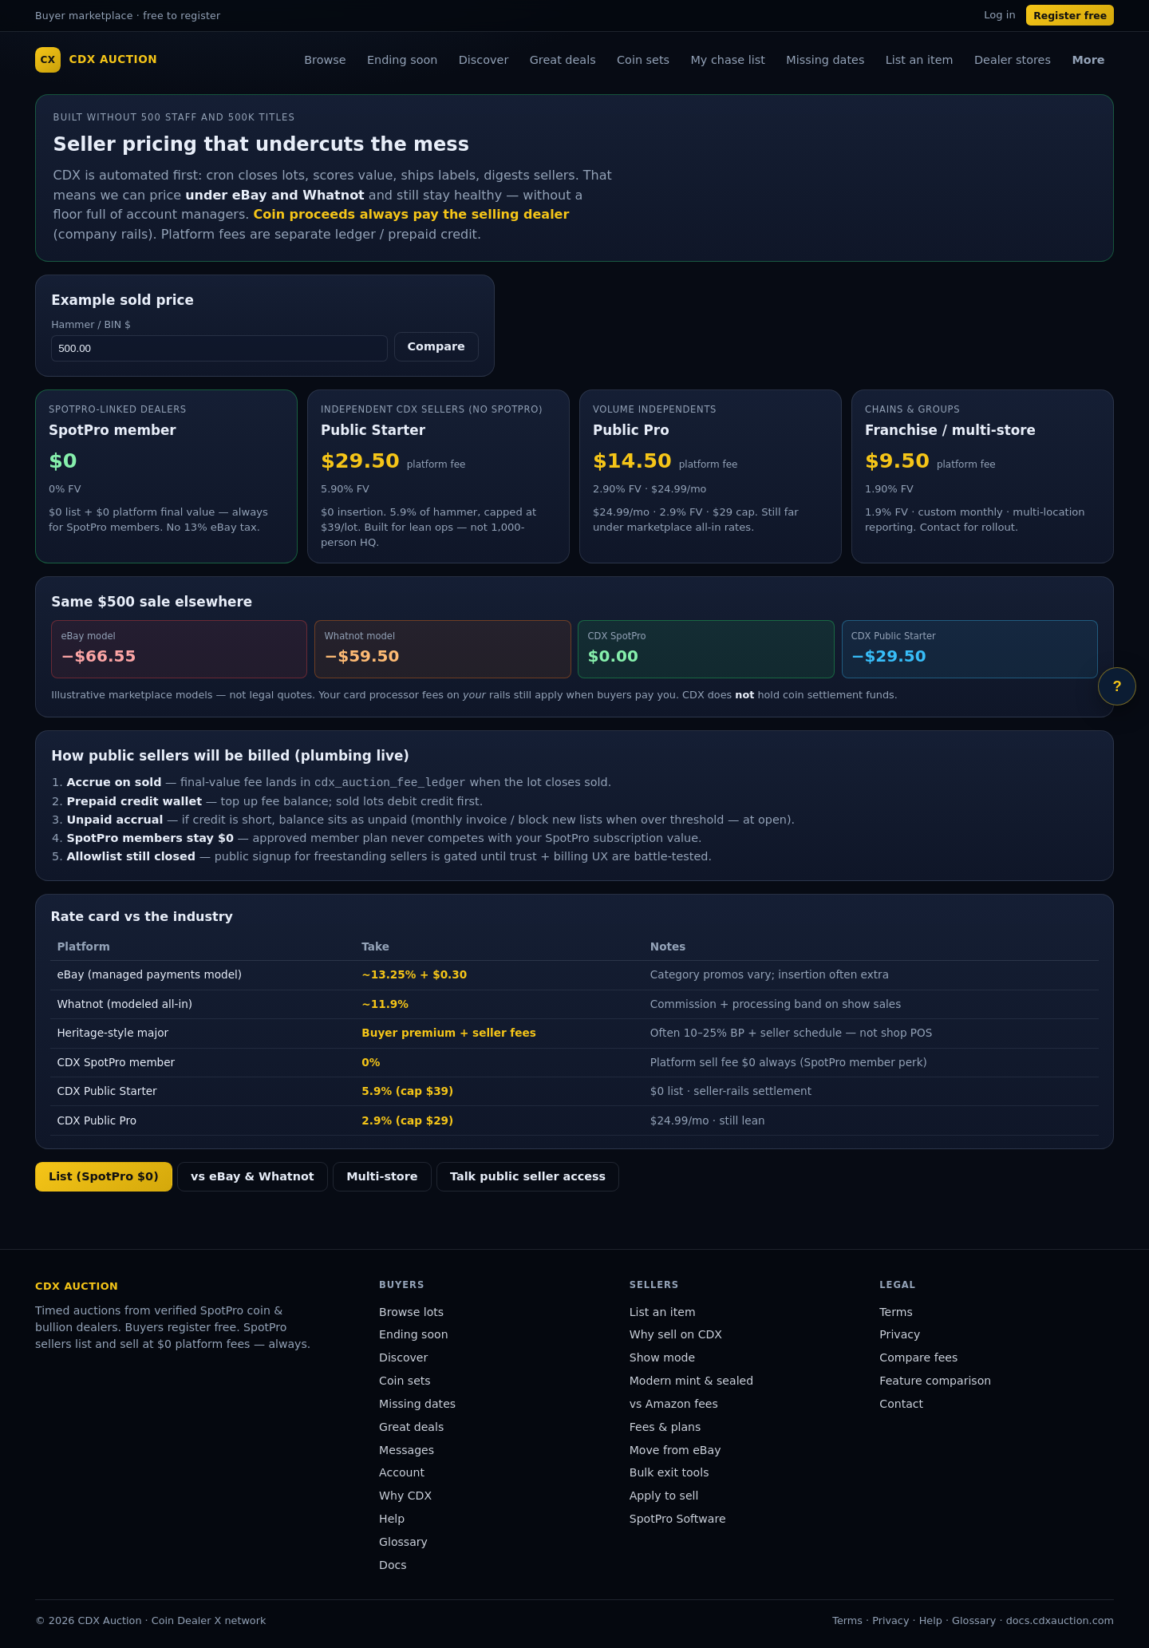Click the eBay (managed payments model) row

point(574,974)
